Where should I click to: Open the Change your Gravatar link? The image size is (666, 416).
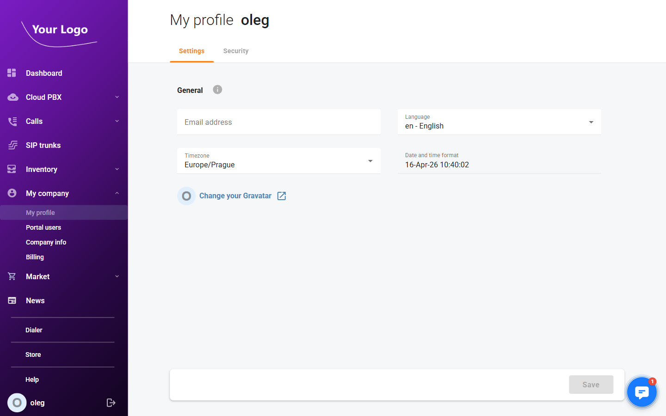(x=235, y=196)
